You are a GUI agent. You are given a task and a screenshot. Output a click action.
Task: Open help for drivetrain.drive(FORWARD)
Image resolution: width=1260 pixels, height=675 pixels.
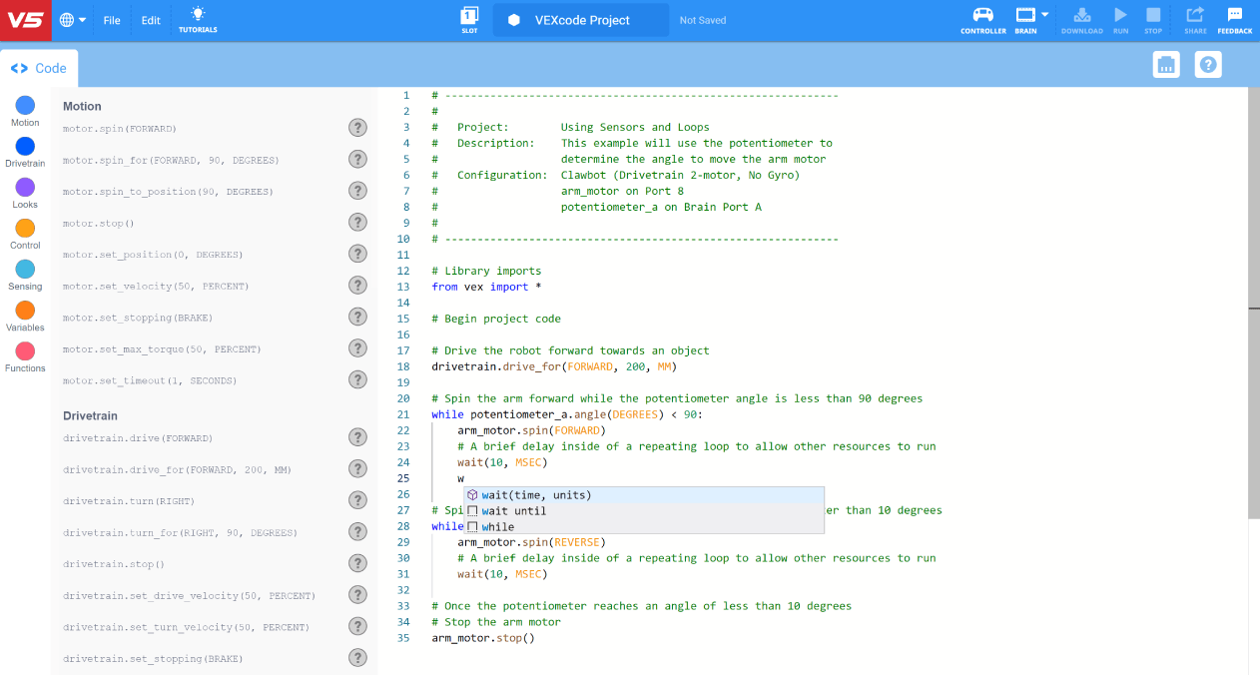click(x=357, y=436)
